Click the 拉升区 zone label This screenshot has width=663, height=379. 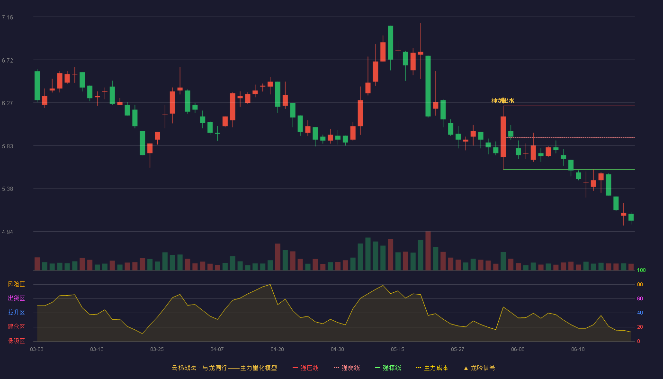pyautogui.click(x=16, y=313)
